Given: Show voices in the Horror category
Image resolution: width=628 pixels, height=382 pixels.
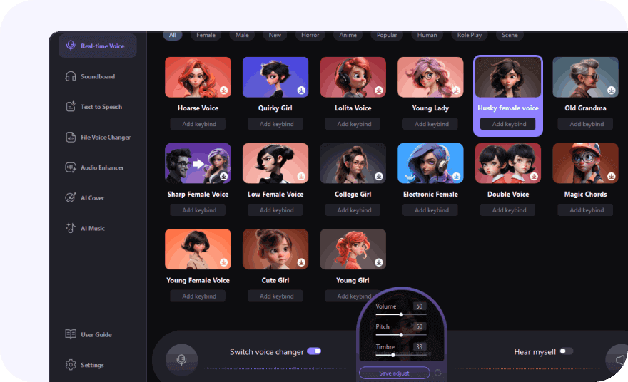Looking at the screenshot, I should [x=310, y=35].
